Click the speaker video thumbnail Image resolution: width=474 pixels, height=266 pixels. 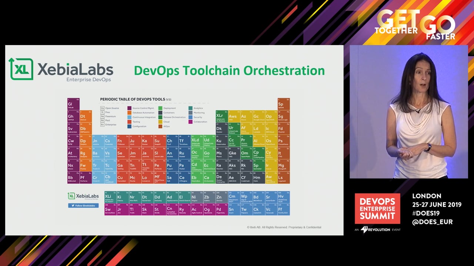(x=408, y=112)
